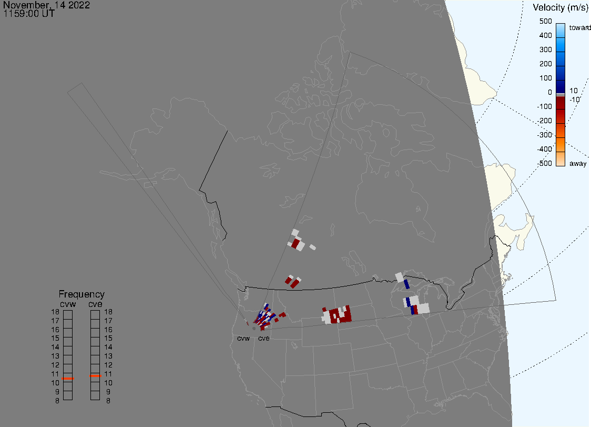Select the 'Velocity (m/s)' legend title
Screen dimensions: 591x427
click(x=561, y=7)
